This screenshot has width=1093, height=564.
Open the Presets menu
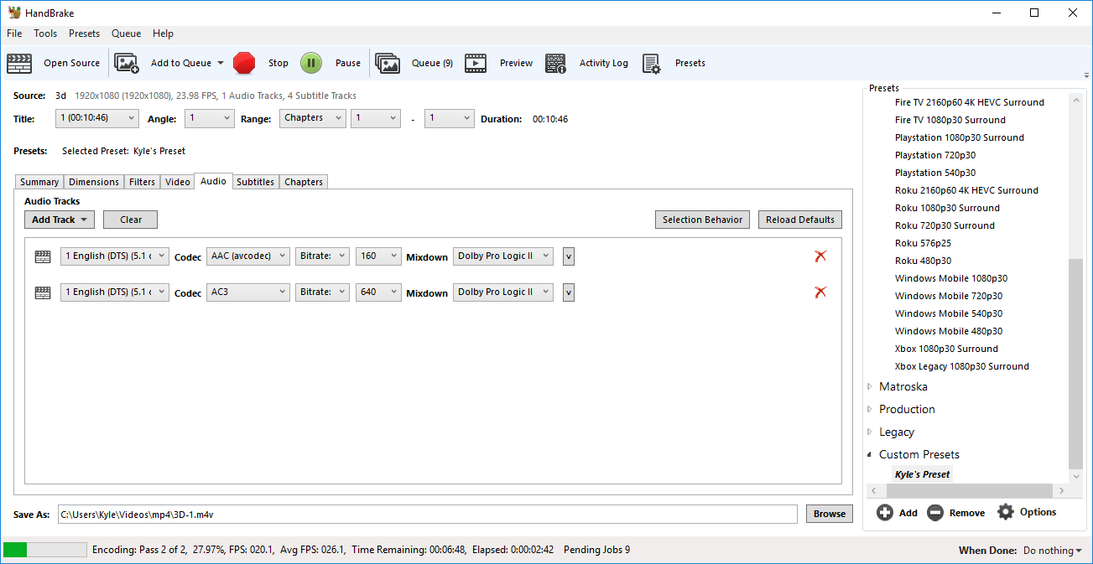point(84,34)
